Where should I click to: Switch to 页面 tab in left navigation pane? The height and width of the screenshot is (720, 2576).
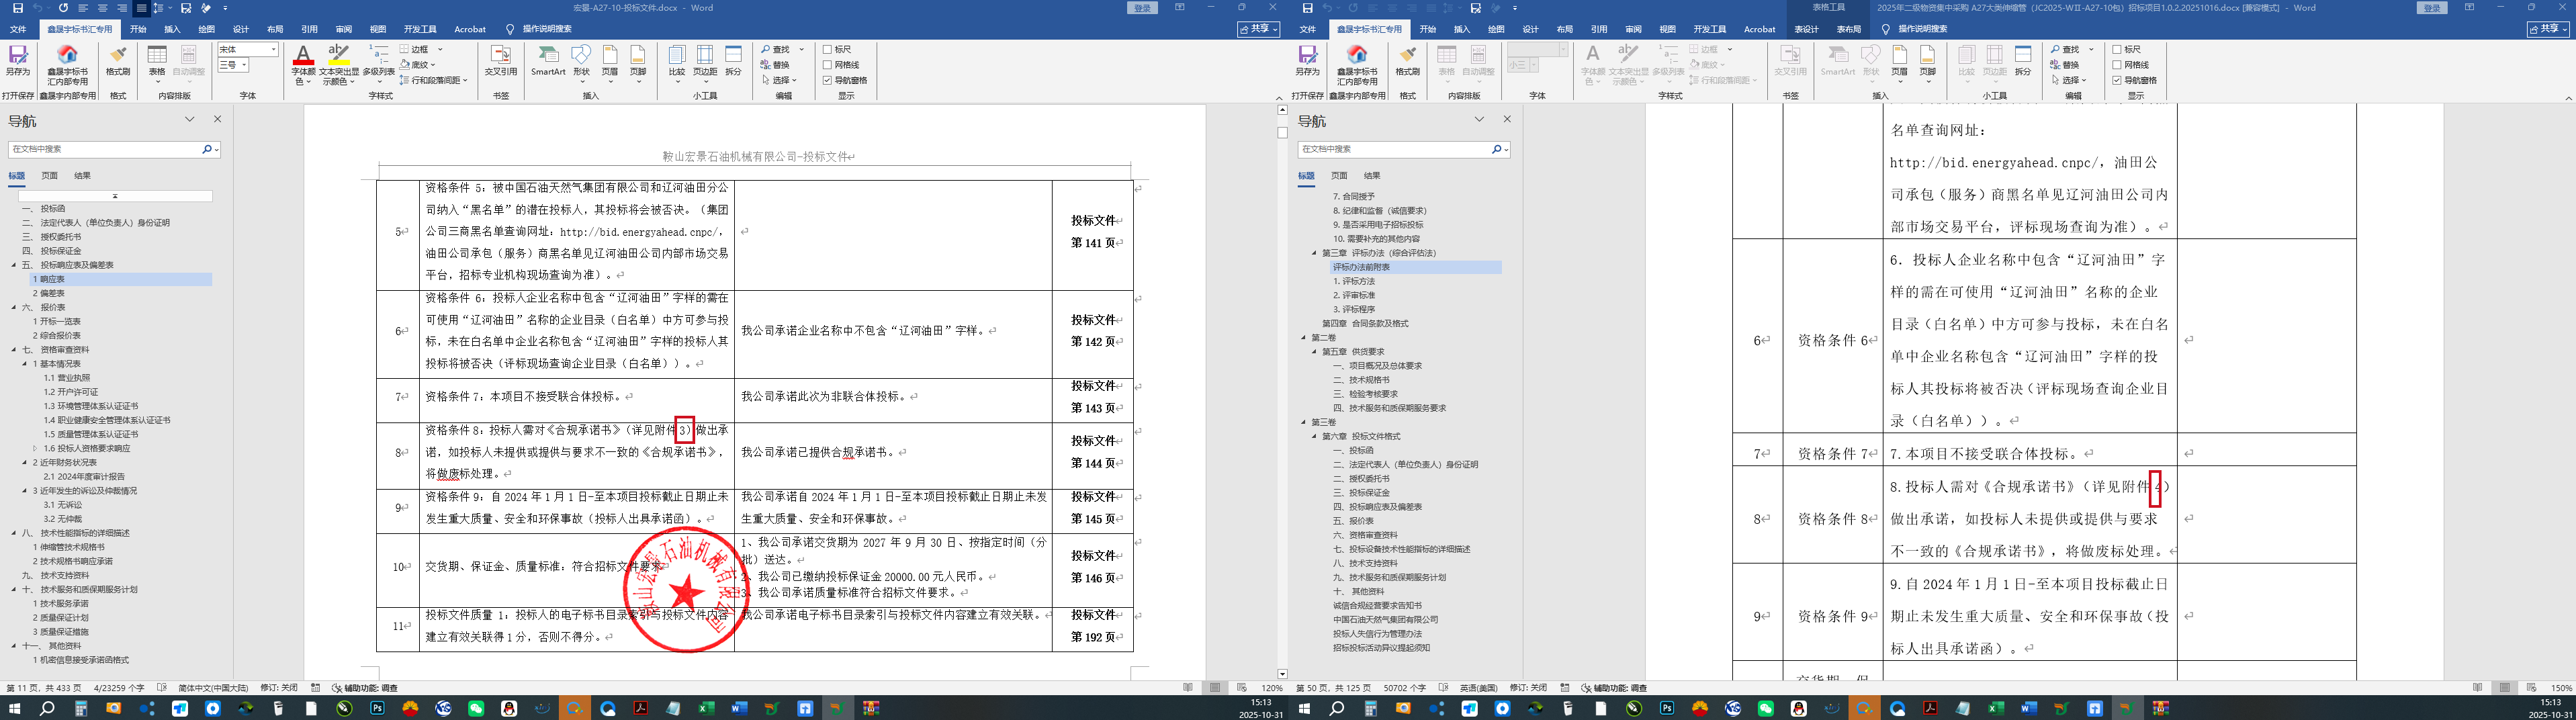[x=49, y=176]
